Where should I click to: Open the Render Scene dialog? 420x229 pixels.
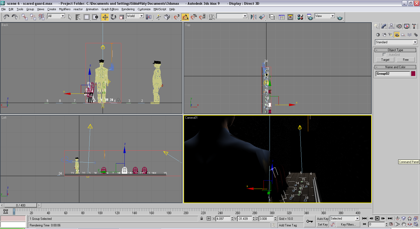[x=310, y=17]
